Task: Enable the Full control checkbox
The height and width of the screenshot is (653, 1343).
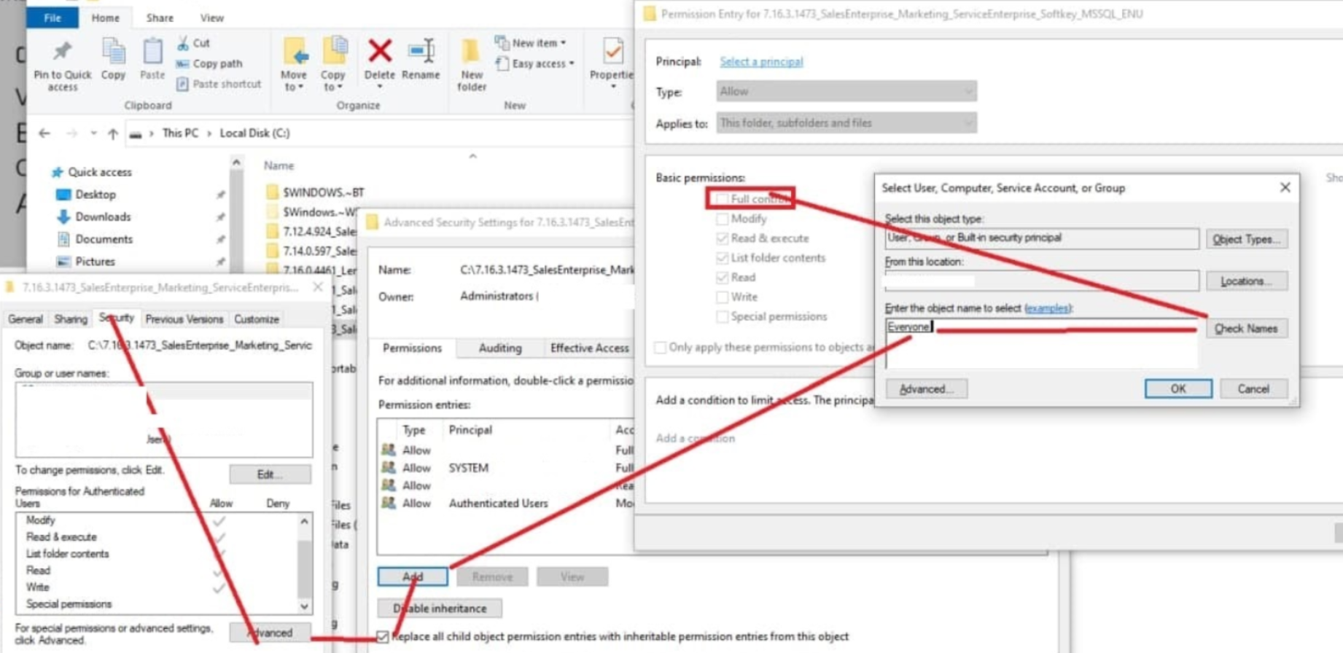Action: point(722,199)
